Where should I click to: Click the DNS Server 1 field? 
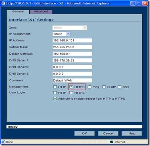coord(72,60)
